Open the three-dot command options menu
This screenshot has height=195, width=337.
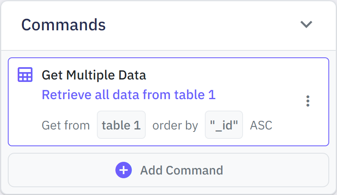pyautogui.click(x=308, y=101)
